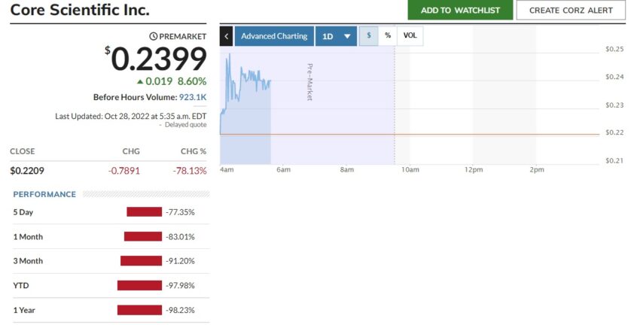Select the 1D chart range selector

tap(337, 36)
